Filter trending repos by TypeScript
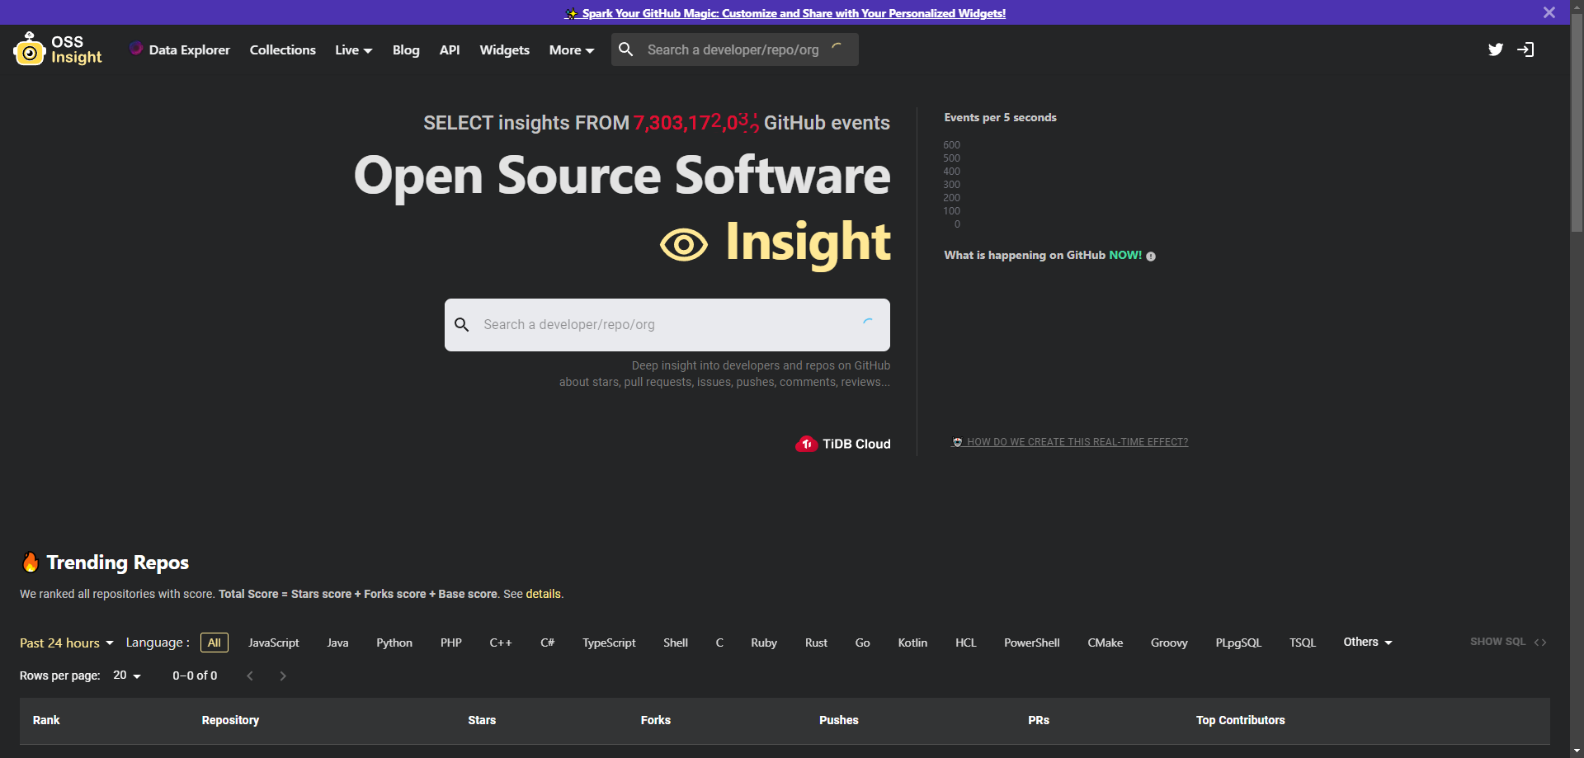The width and height of the screenshot is (1584, 758). 609,643
